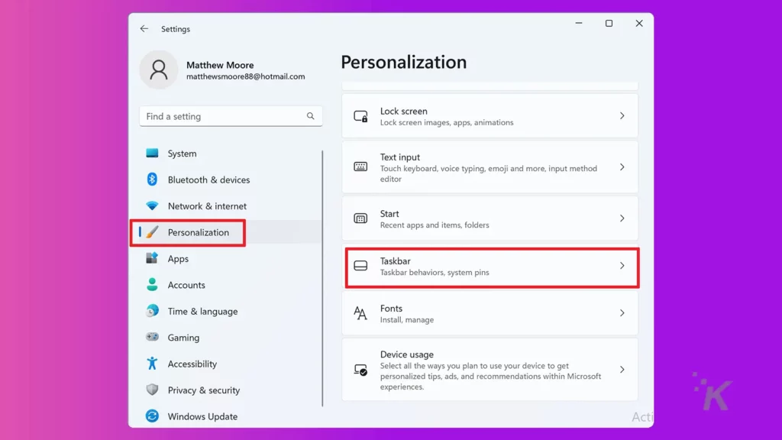Click Lock screen title text
The height and width of the screenshot is (440, 782).
pyautogui.click(x=403, y=112)
